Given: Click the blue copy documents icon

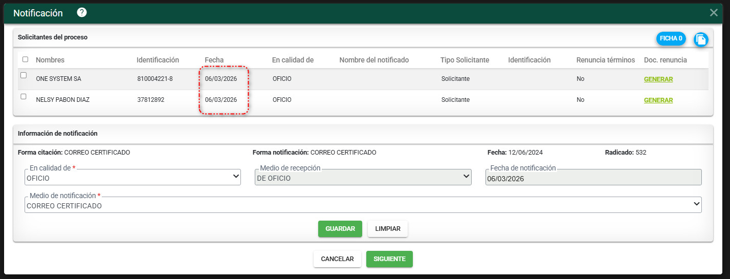Looking at the screenshot, I should (700, 39).
